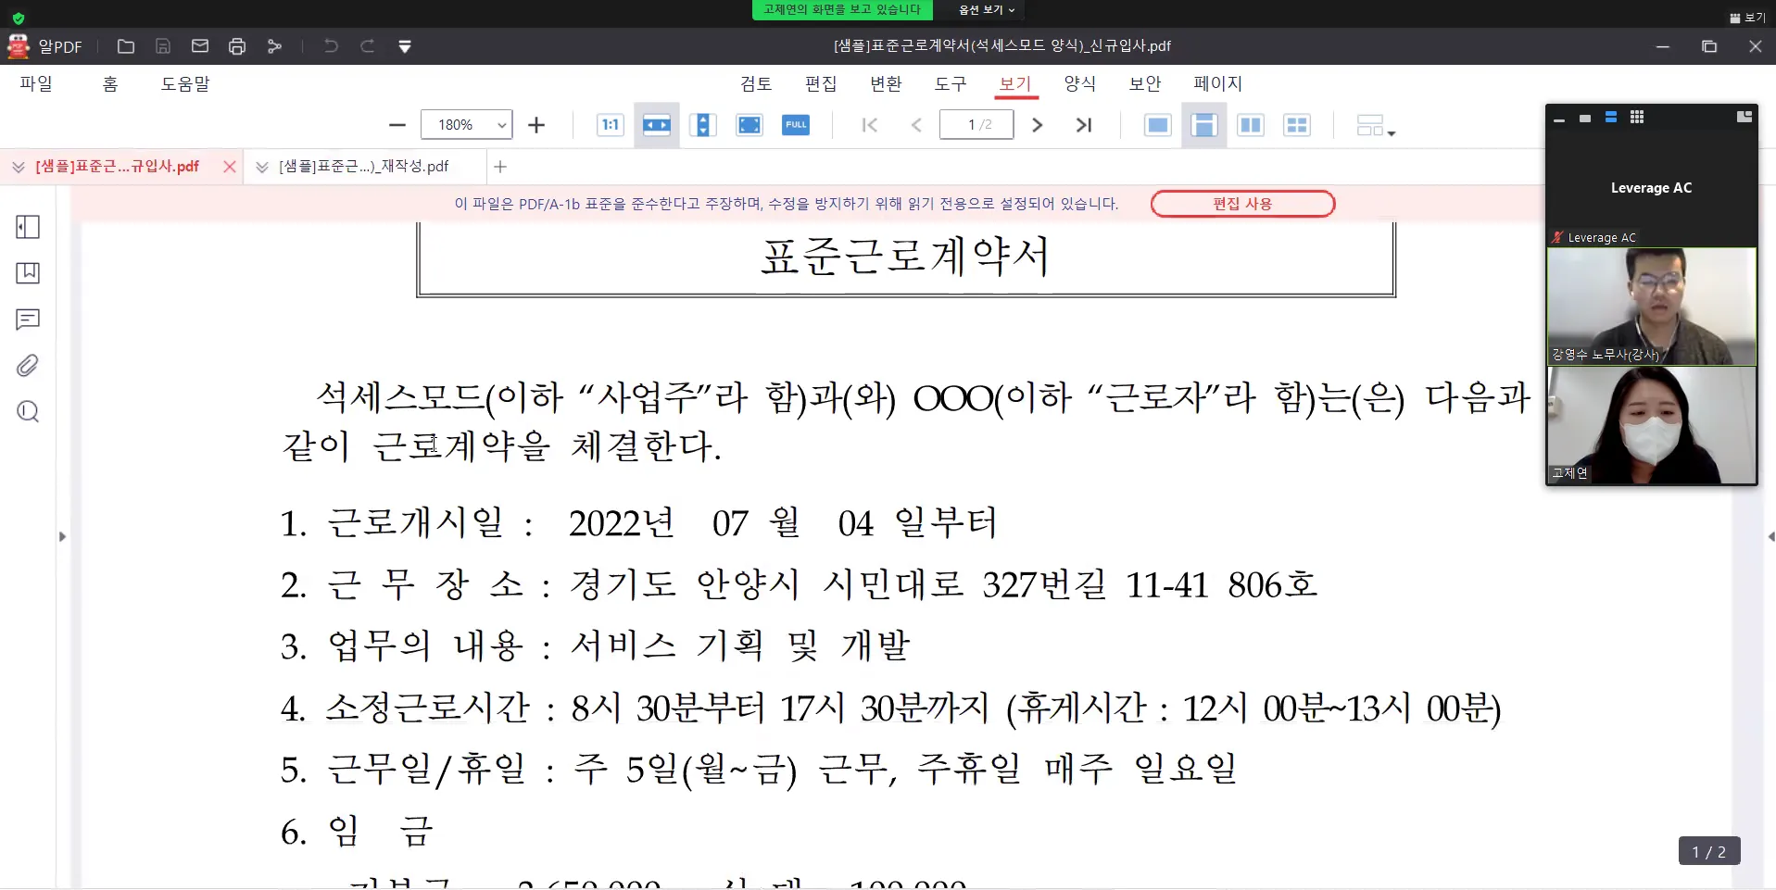
Task: Open the attachments paperclip panel
Action: click(x=28, y=366)
